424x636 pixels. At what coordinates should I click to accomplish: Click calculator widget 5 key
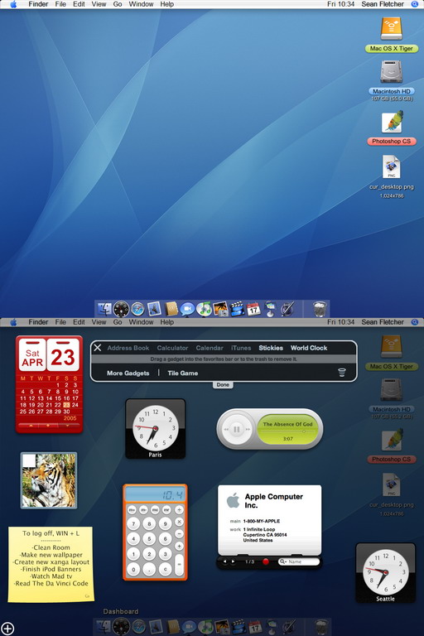149,538
